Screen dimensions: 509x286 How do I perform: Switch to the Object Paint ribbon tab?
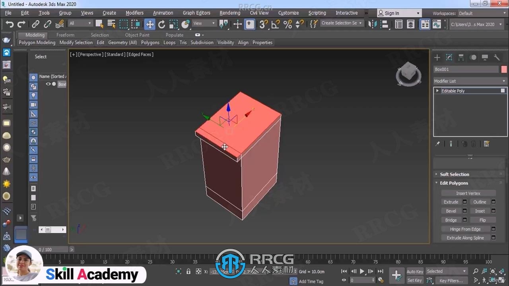[137, 35]
